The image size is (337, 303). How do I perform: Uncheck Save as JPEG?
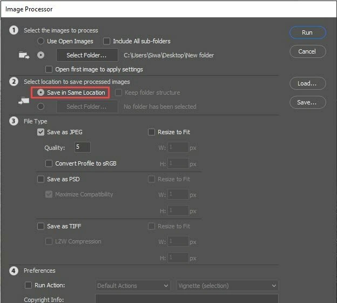(x=41, y=132)
